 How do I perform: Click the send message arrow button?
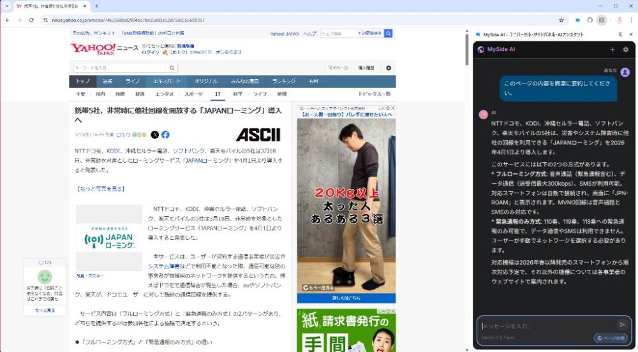(x=623, y=325)
